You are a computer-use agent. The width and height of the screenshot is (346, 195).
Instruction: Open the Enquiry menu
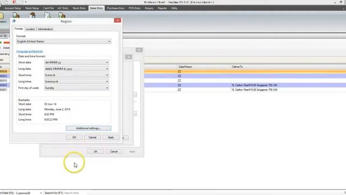149,8
